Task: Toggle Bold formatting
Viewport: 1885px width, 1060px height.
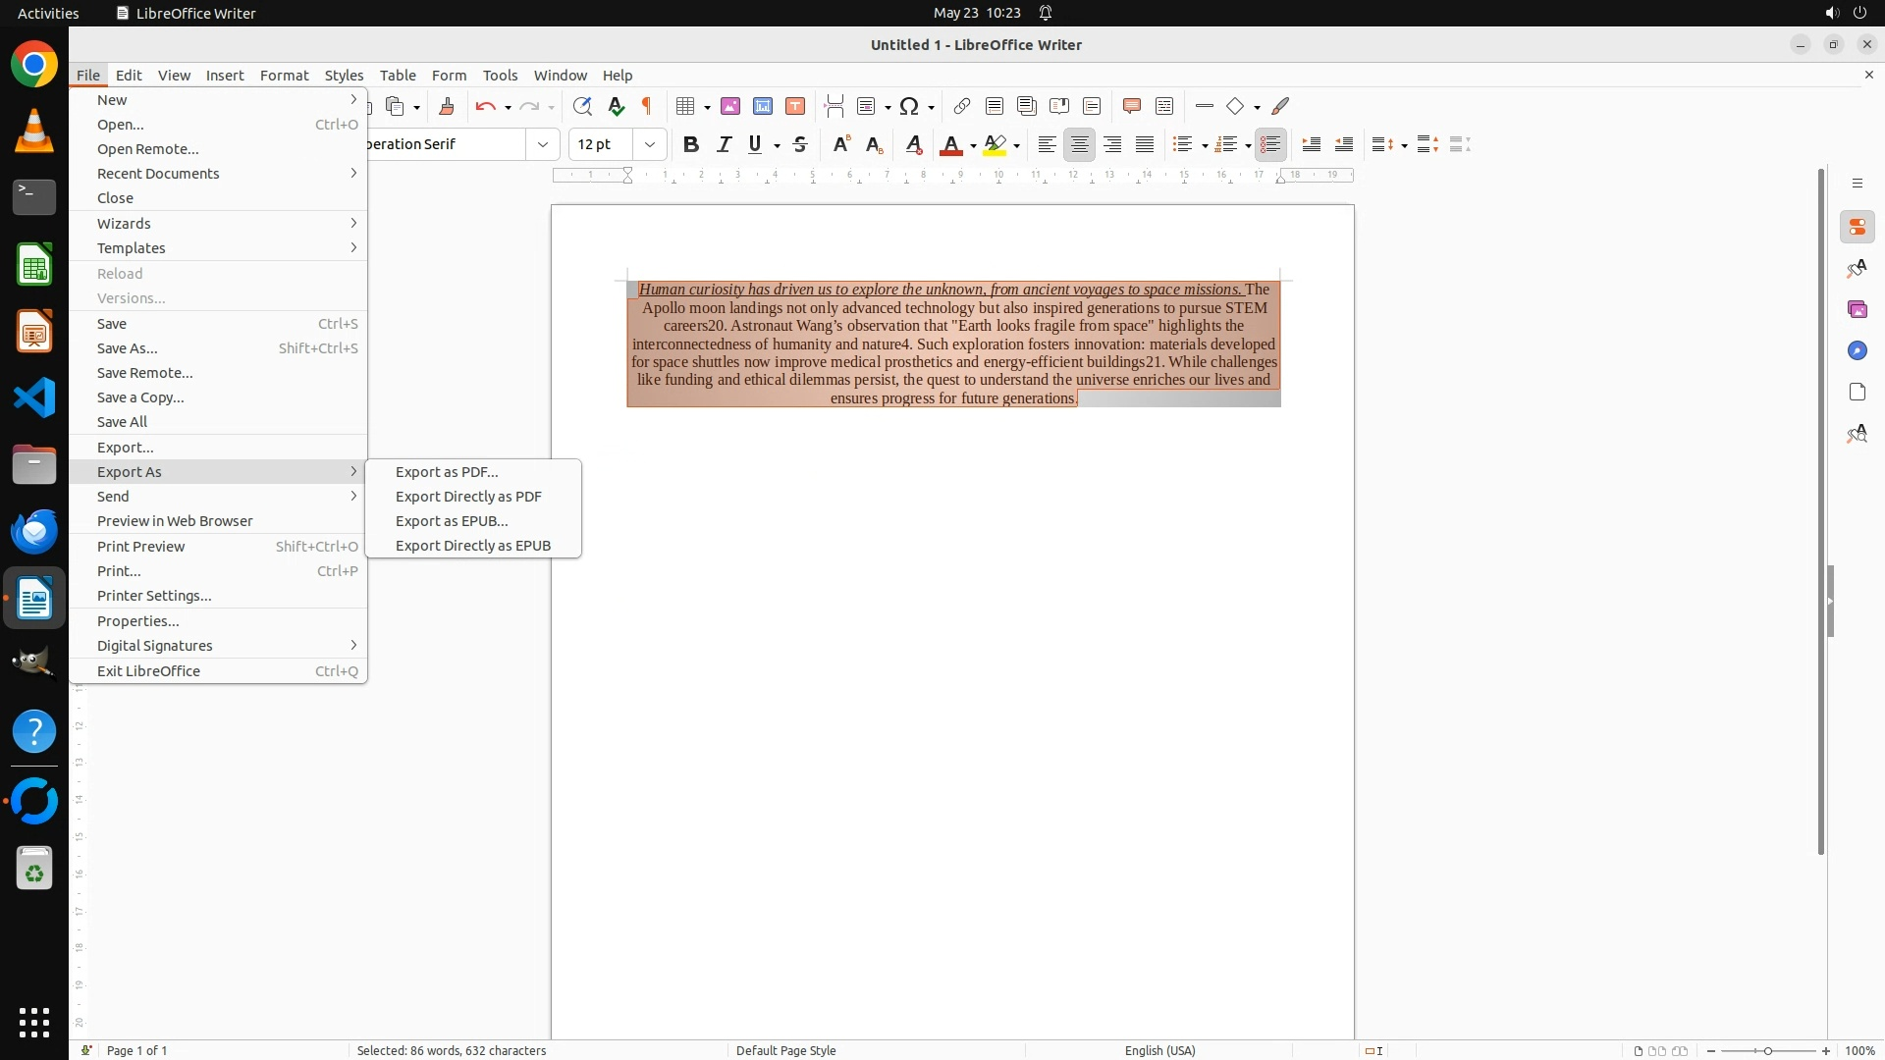Action: click(x=691, y=144)
